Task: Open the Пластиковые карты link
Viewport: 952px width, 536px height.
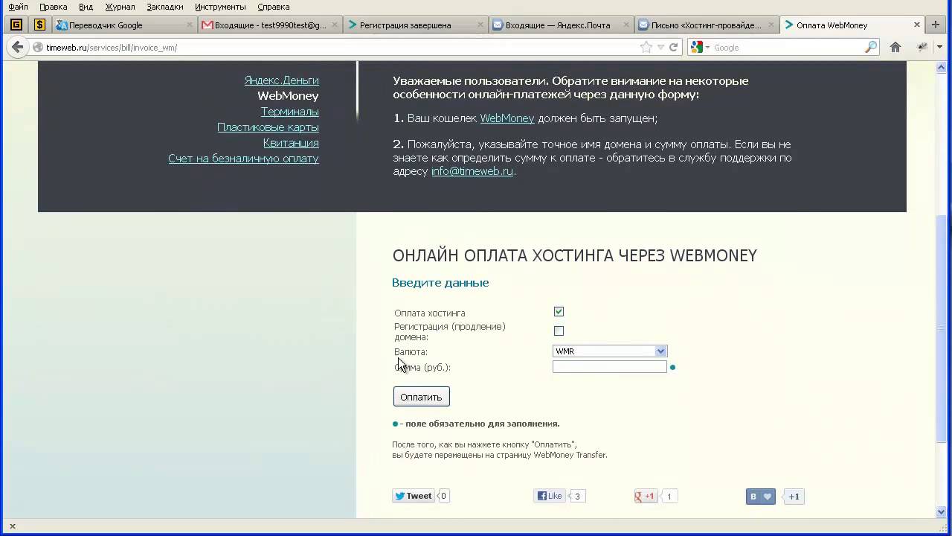Action: click(x=268, y=127)
